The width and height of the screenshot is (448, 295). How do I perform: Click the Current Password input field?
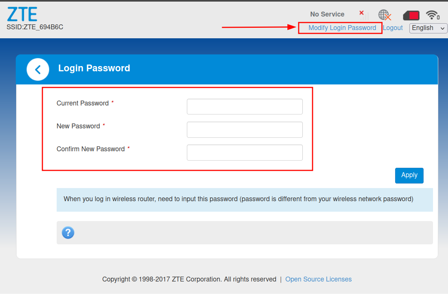point(244,107)
